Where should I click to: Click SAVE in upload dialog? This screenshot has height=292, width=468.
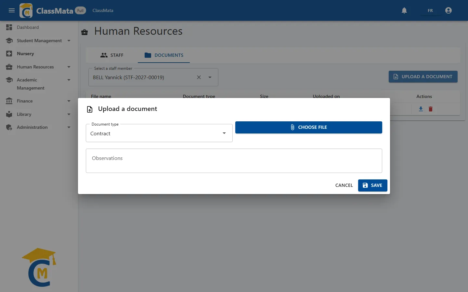pos(373,185)
